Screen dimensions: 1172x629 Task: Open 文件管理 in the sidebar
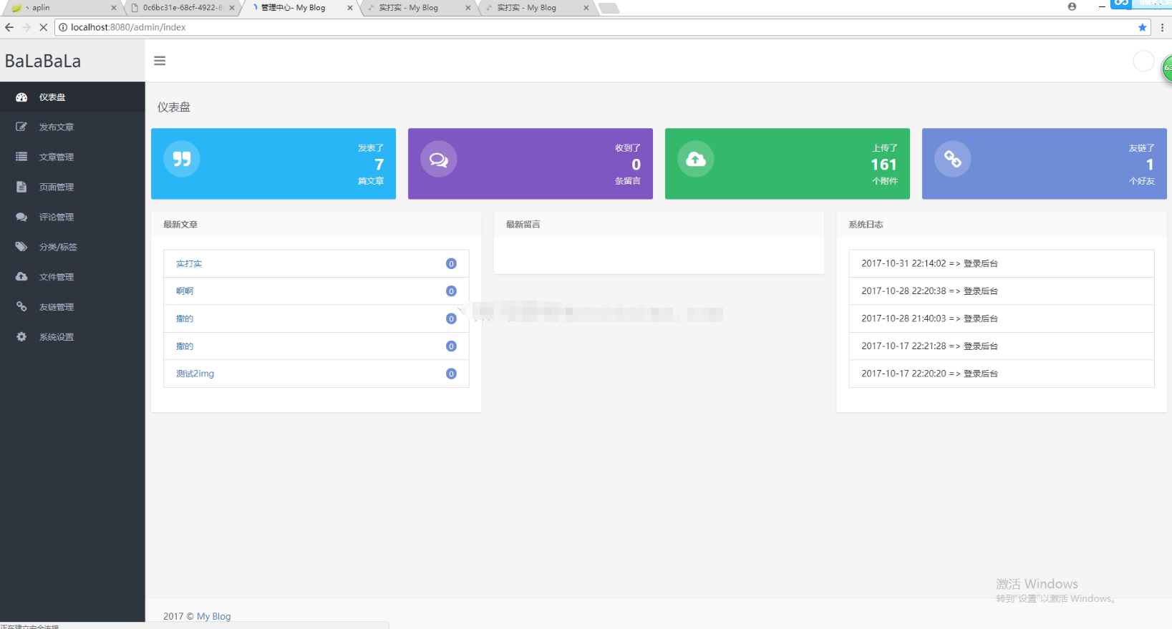pos(72,276)
